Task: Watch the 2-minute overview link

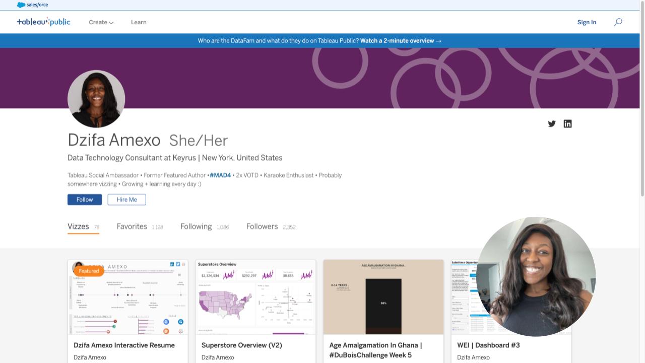Action: pyautogui.click(x=401, y=41)
